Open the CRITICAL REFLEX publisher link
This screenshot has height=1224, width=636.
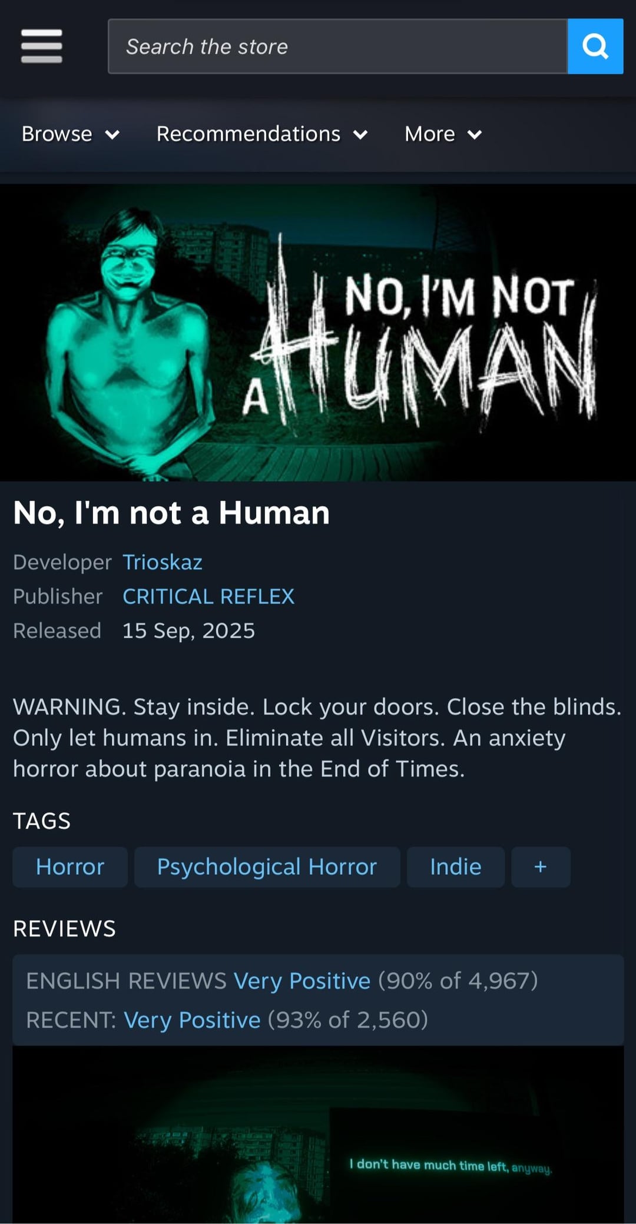click(x=208, y=596)
